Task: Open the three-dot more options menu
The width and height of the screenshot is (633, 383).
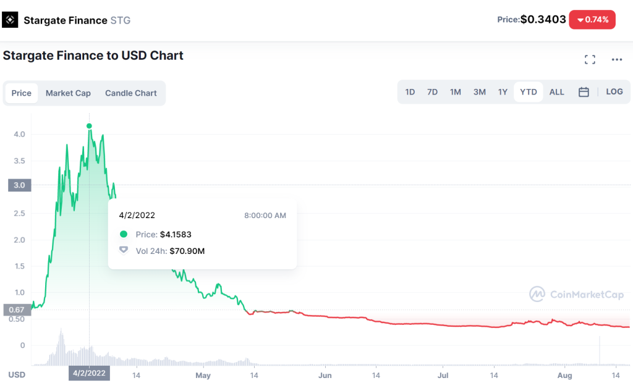Action: 616,60
